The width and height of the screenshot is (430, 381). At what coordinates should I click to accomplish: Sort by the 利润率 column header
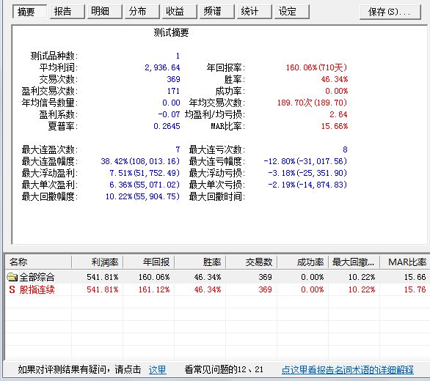97,262
